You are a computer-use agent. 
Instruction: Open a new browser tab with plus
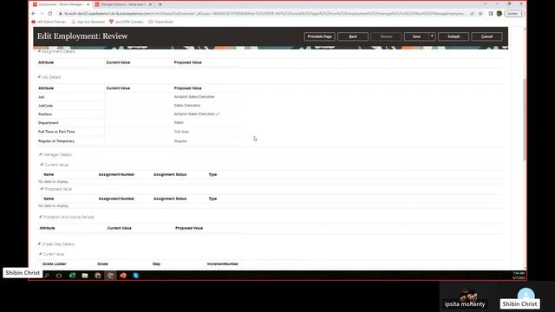pyautogui.click(x=160, y=4)
